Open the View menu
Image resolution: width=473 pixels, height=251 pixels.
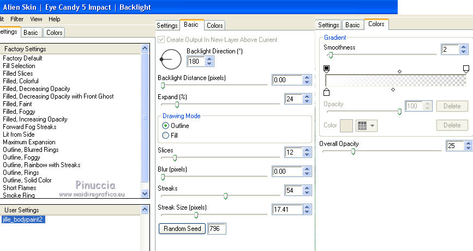pyautogui.click(x=36, y=19)
